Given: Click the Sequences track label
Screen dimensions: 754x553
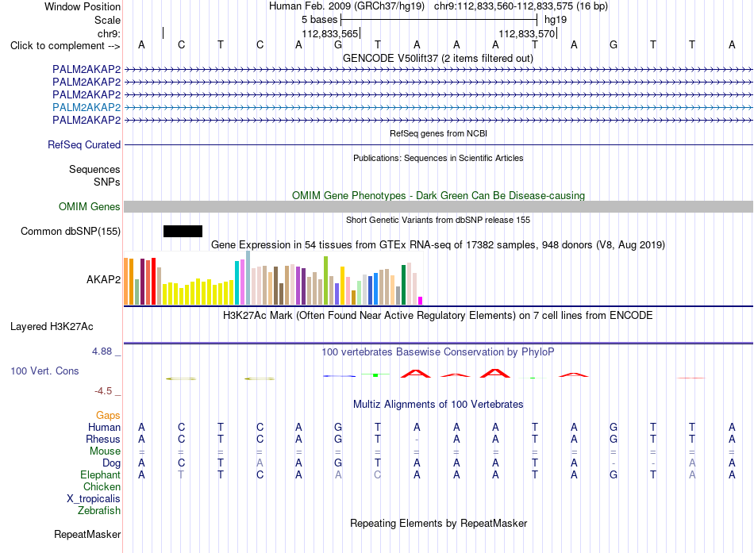Looking at the screenshot, I should pyautogui.click(x=94, y=169).
